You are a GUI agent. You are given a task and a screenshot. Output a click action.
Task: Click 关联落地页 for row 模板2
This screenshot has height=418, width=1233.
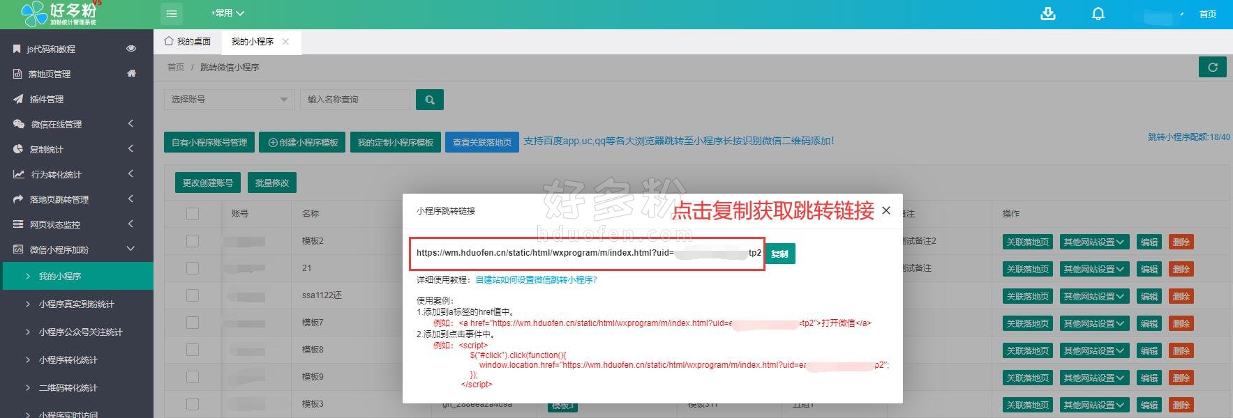[x=1028, y=242]
